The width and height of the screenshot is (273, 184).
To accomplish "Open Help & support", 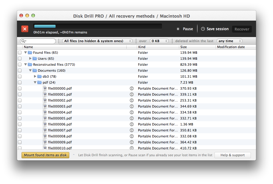I will [x=232, y=155].
